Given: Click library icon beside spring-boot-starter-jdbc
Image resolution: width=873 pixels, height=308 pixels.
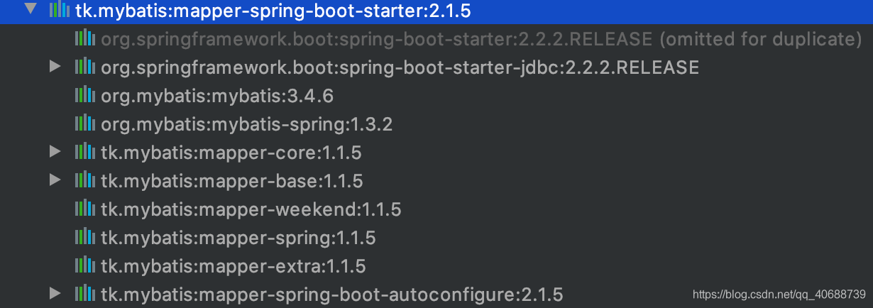Looking at the screenshot, I should tap(85, 67).
